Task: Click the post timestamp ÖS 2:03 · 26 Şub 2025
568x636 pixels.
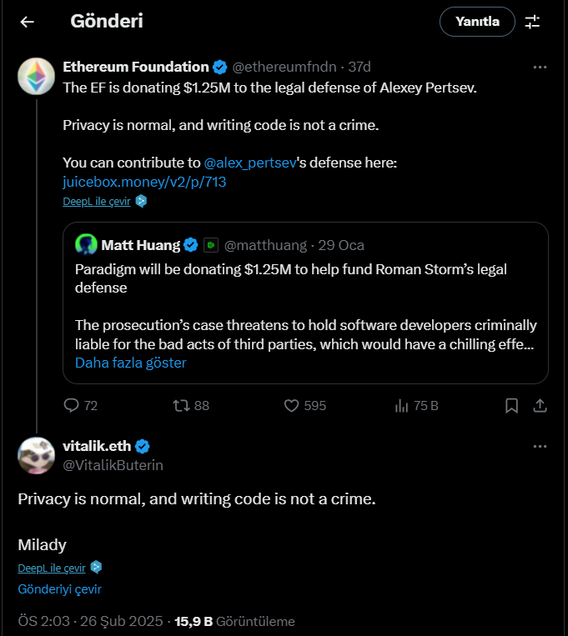Action: pyautogui.click(x=90, y=621)
